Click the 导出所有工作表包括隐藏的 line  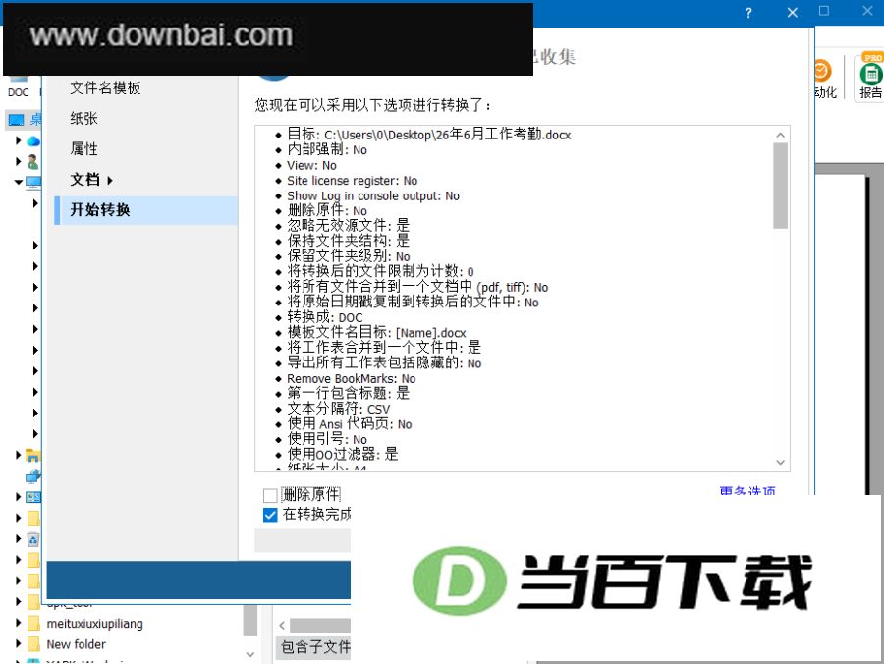coord(384,362)
